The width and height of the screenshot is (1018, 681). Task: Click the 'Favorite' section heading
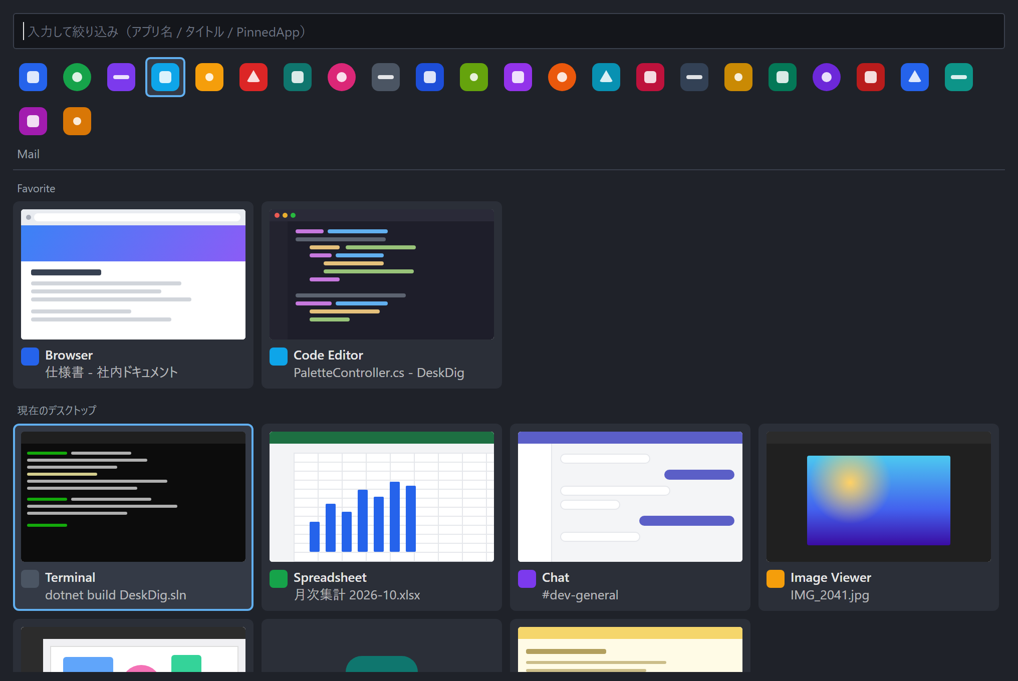(36, 189)
